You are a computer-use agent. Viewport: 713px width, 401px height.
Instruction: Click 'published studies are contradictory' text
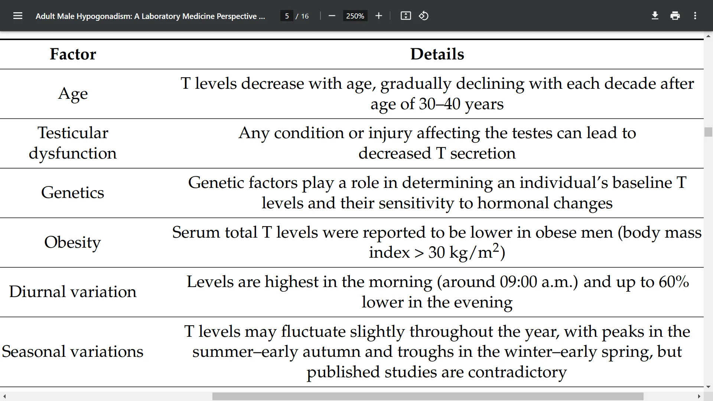pos(437,372)
